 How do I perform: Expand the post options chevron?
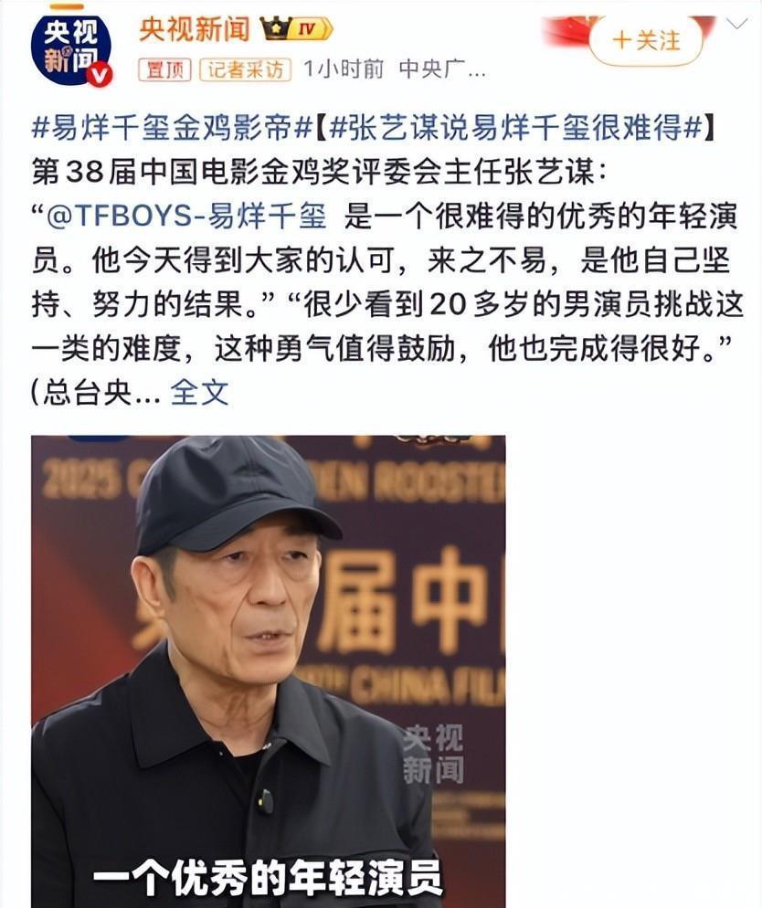(x=736, y=24)
